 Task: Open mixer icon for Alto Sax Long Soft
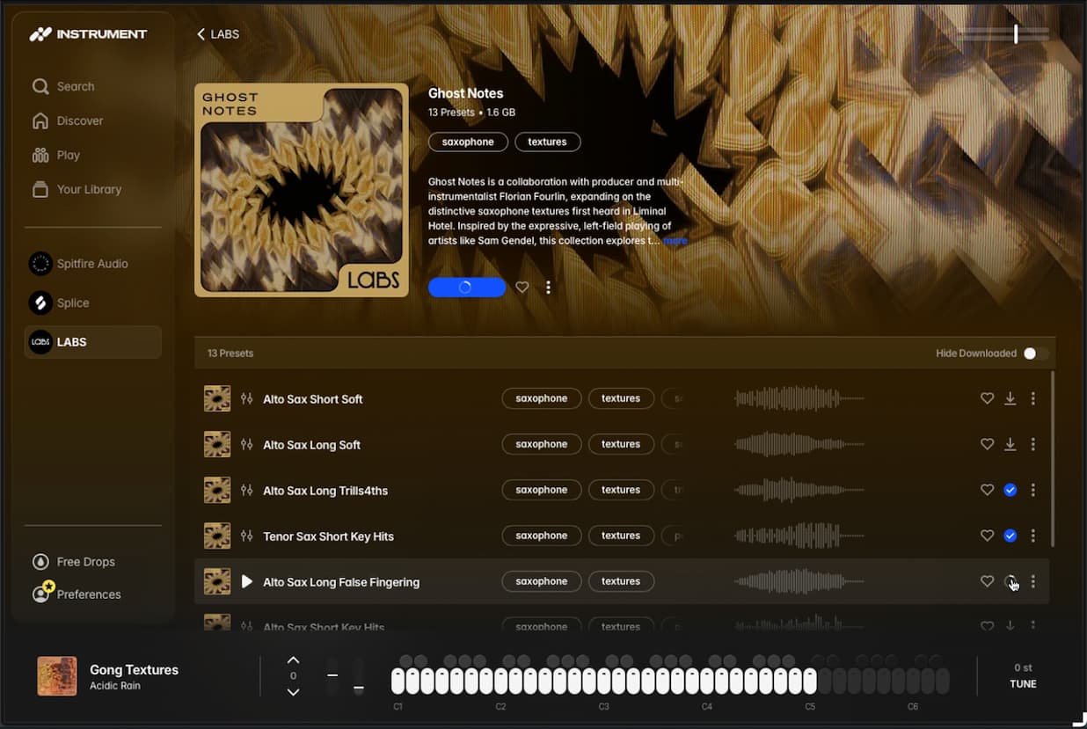(247, 444)
